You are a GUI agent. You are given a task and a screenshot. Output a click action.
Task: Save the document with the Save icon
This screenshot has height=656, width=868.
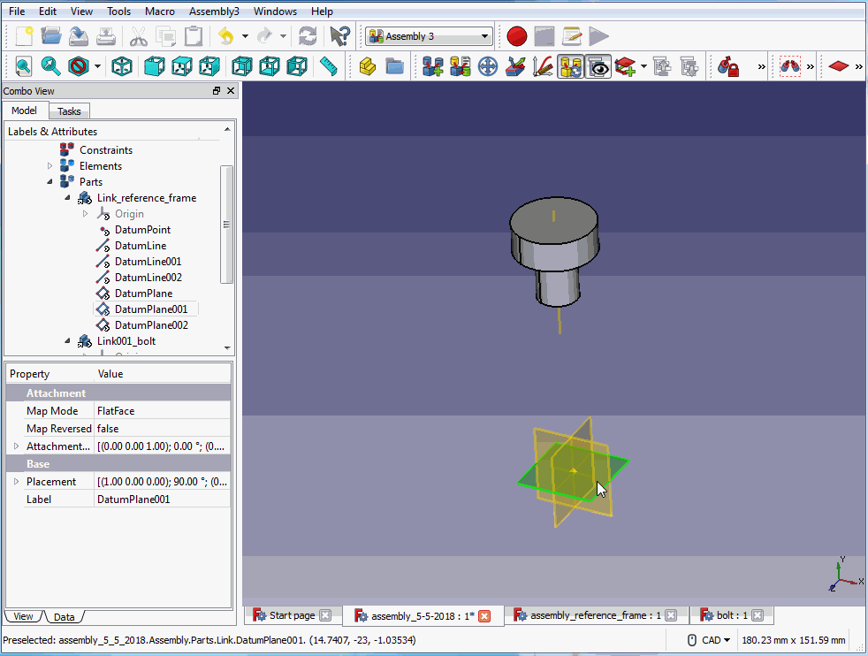79,36
